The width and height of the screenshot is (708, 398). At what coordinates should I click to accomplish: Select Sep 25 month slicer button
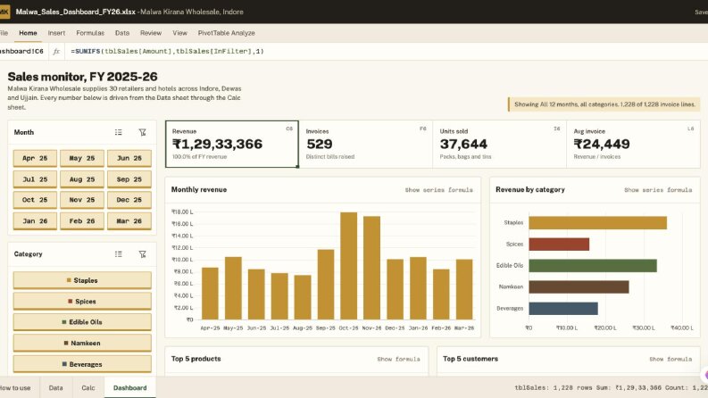tap(129, 179)
